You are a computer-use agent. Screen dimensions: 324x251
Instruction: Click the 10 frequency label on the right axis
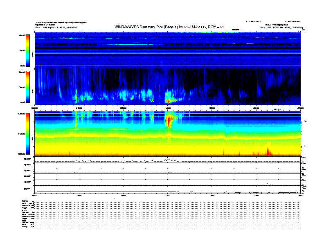point(304,146)
